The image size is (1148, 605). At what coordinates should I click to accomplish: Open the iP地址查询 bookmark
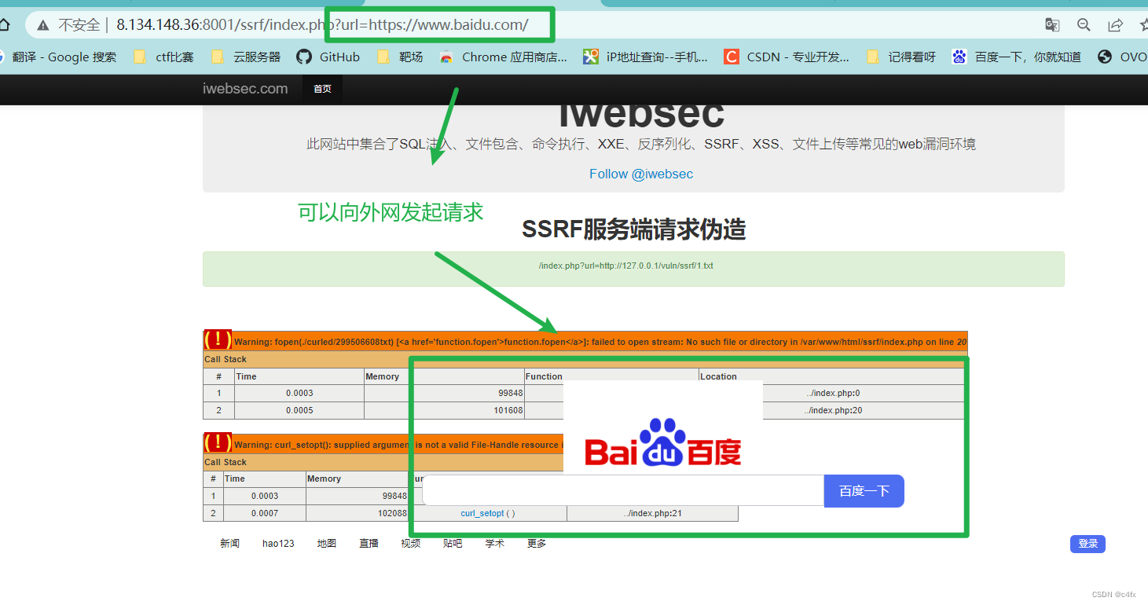point(645,57)
